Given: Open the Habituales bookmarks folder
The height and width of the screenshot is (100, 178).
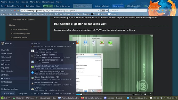Looking at the screenshot, I should 69,14.
